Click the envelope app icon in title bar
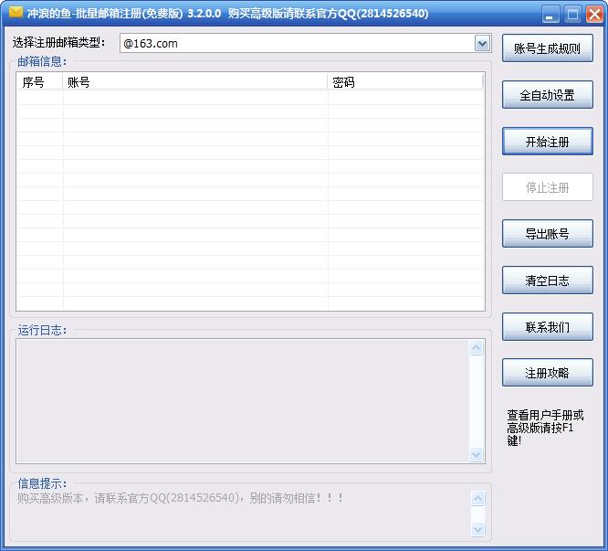608x551 pixels. tap(16, 13)
